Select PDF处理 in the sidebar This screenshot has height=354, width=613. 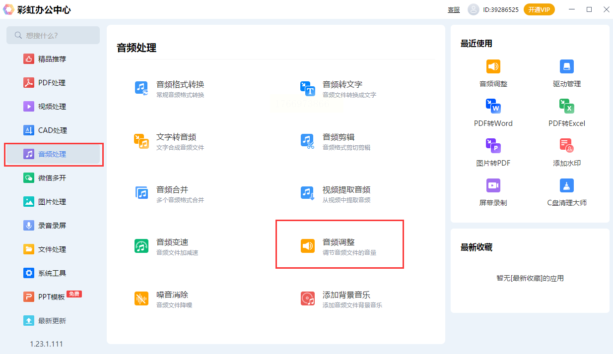(52, 83)
